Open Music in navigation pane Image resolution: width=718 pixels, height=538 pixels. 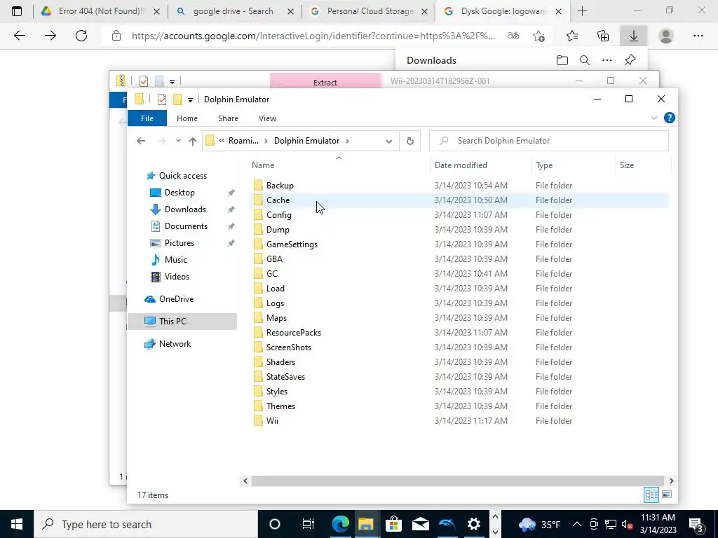175,259
